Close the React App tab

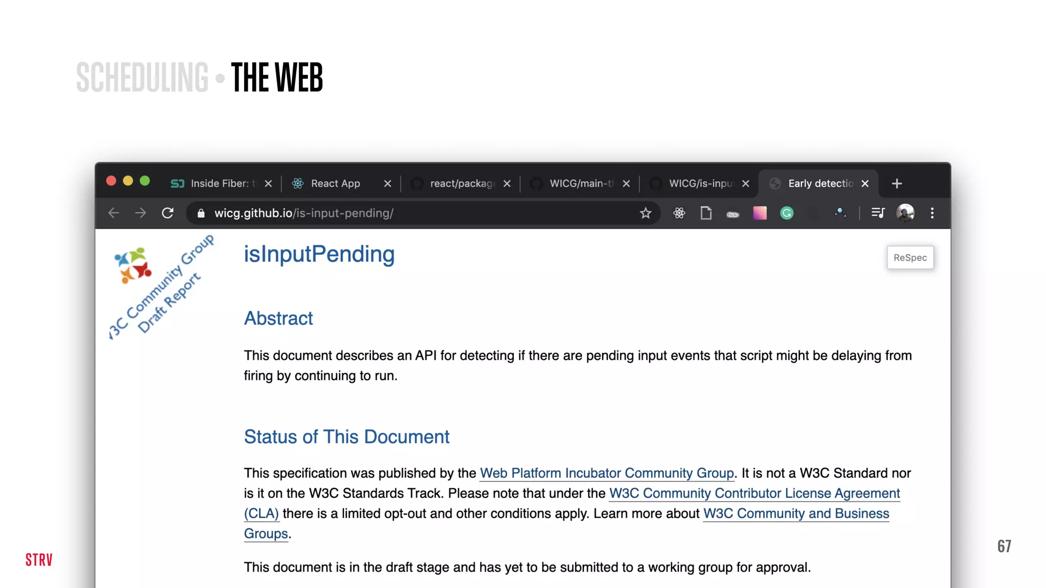coord(388,184)
